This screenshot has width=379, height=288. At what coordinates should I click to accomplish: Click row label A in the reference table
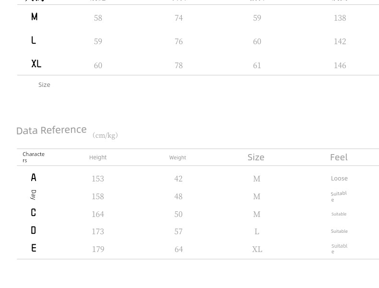(34, 178)
